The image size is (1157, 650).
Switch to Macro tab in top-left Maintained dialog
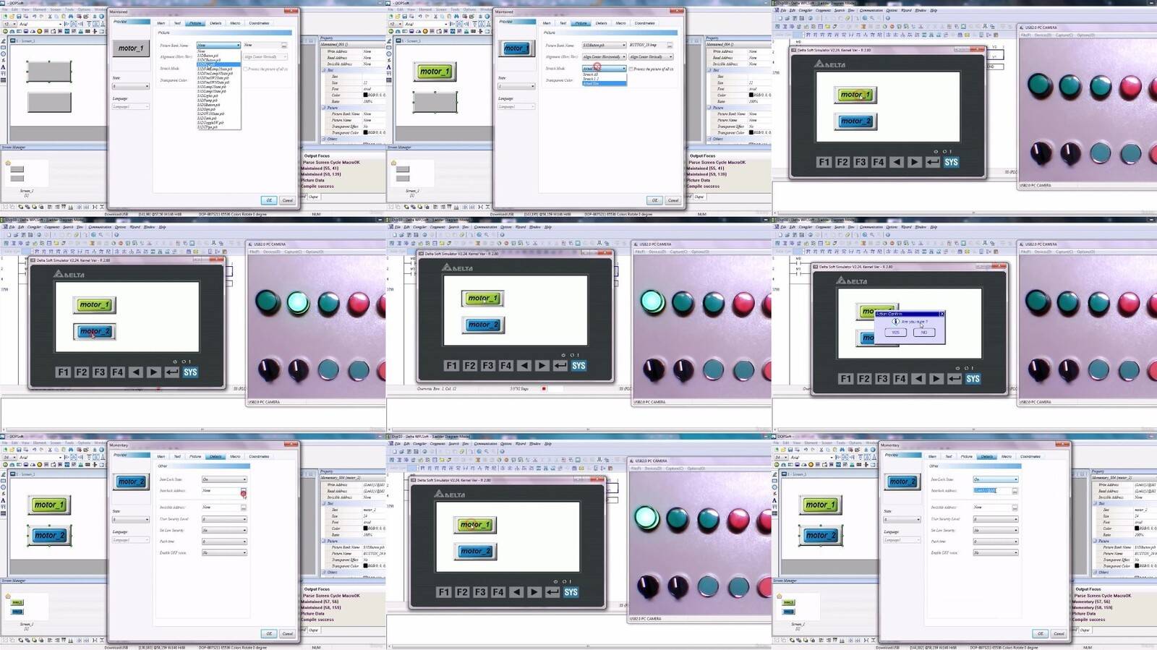235,23
